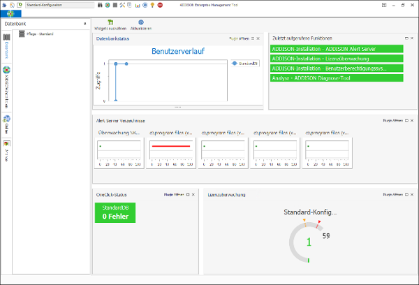Open Benutzerberechtigungssys... recent function entry
This screenshot has height=285, width=419.
click(x=337, y=68)
